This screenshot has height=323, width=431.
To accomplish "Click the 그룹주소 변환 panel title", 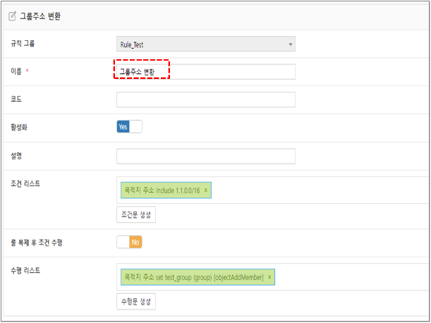I will (40, 16).
